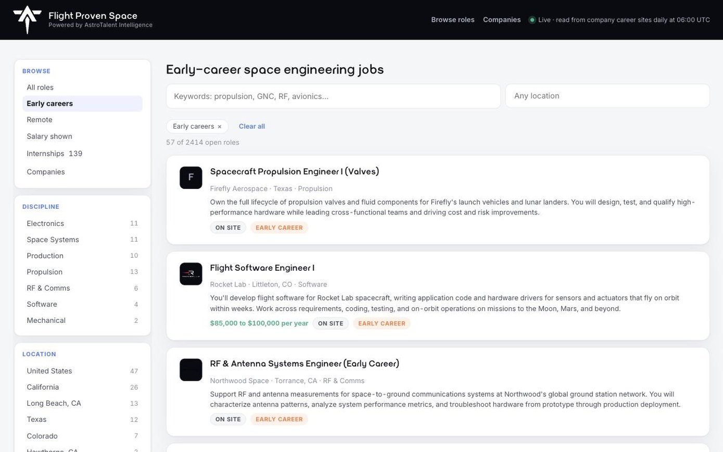The image size is (723, 452).
Task: Filter location by United States
Action: [x=82, y=371]
